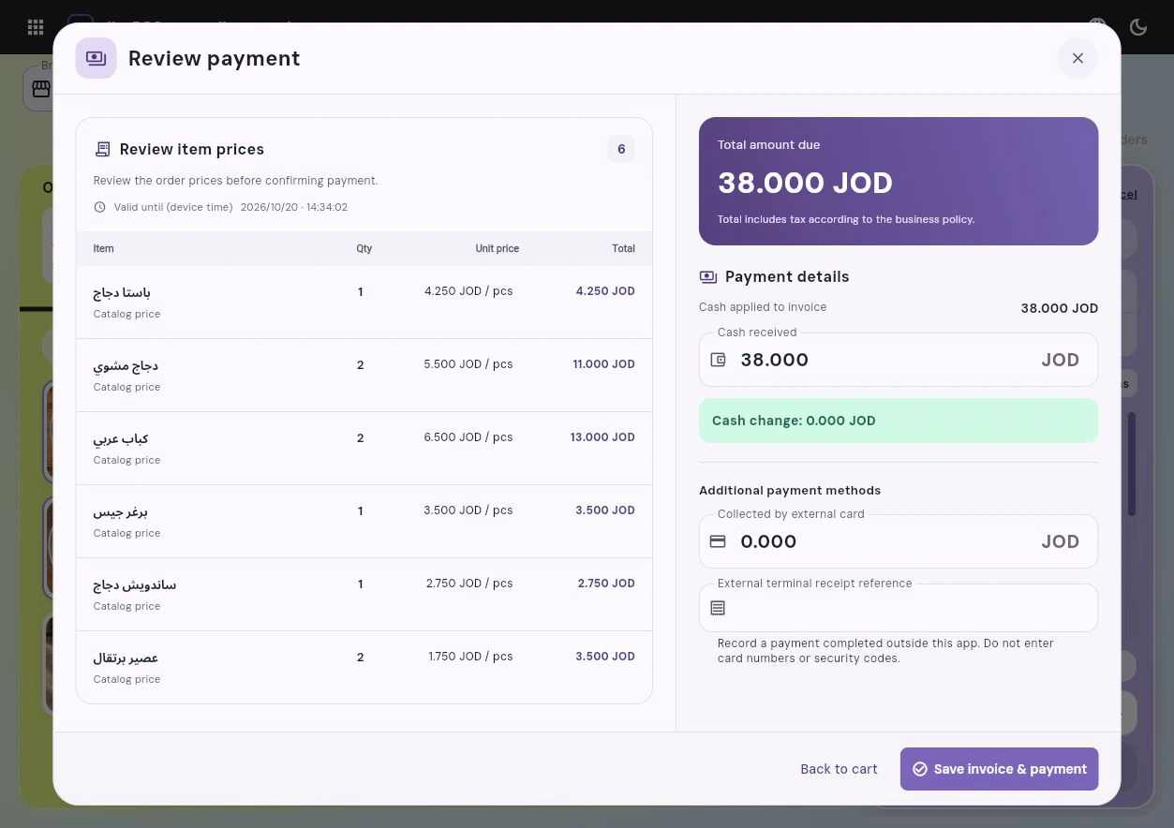The height and width of the screenshot is (828, 1174).
Task: Click the 13.000 JOD total value
Action: [602, 437]
